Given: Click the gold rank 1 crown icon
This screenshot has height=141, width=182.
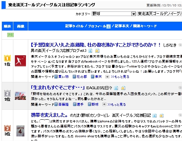Looking at the screenshot, I should click(x=7, y=58).
